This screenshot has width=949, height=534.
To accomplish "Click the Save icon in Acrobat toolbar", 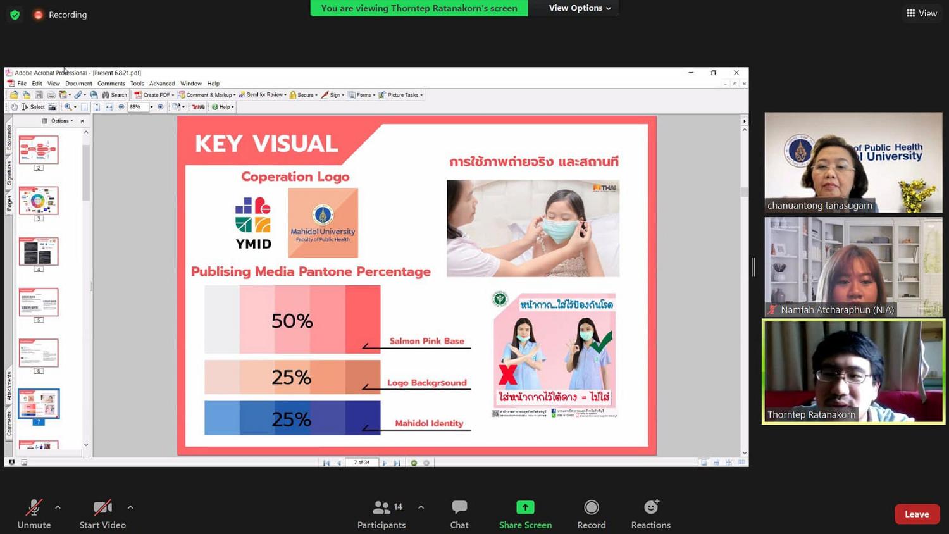I will [39, 95].
